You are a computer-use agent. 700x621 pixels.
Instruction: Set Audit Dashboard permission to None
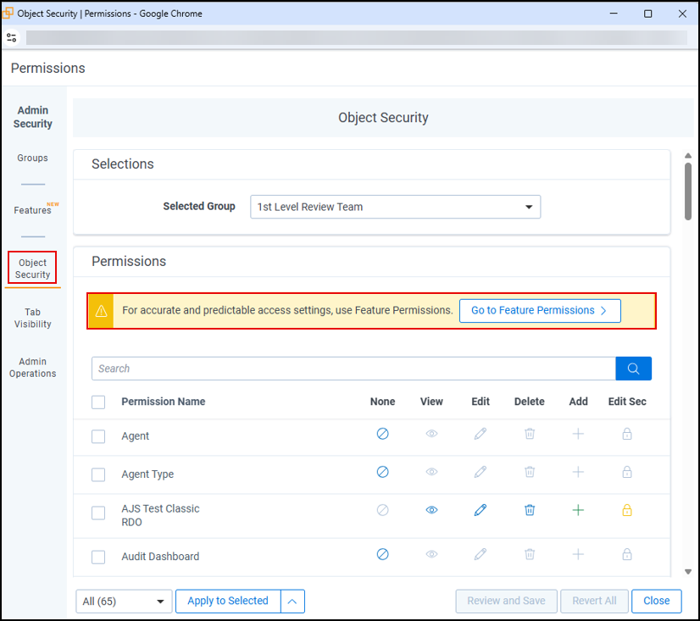(382, 554)
